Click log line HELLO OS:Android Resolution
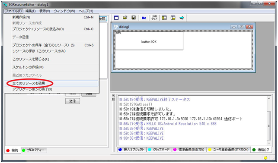The height and width of the screenshot is (163, 278). (167, 124)
